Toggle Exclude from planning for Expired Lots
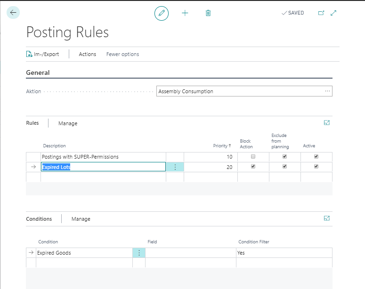 coord(284,166)
